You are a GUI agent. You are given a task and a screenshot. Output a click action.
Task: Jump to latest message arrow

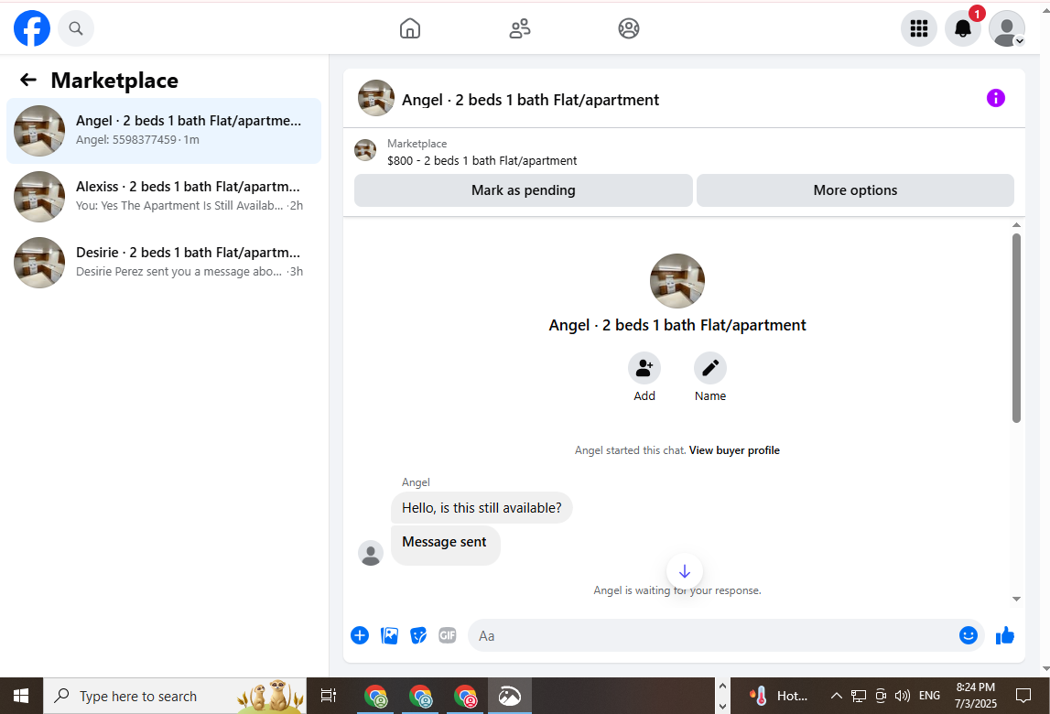click(685, 571)
